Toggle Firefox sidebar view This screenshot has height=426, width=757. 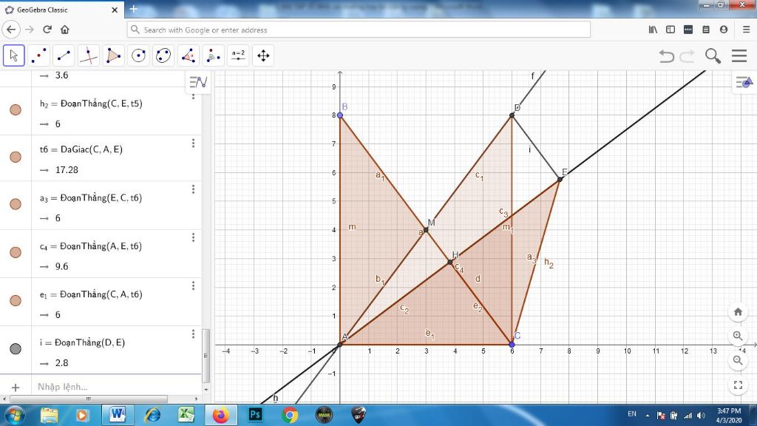[670, 30]
